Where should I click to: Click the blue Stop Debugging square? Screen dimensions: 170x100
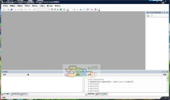(80, 9)
